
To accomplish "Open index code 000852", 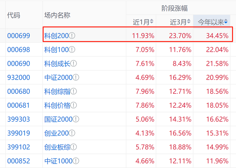I will click(19, 161).
